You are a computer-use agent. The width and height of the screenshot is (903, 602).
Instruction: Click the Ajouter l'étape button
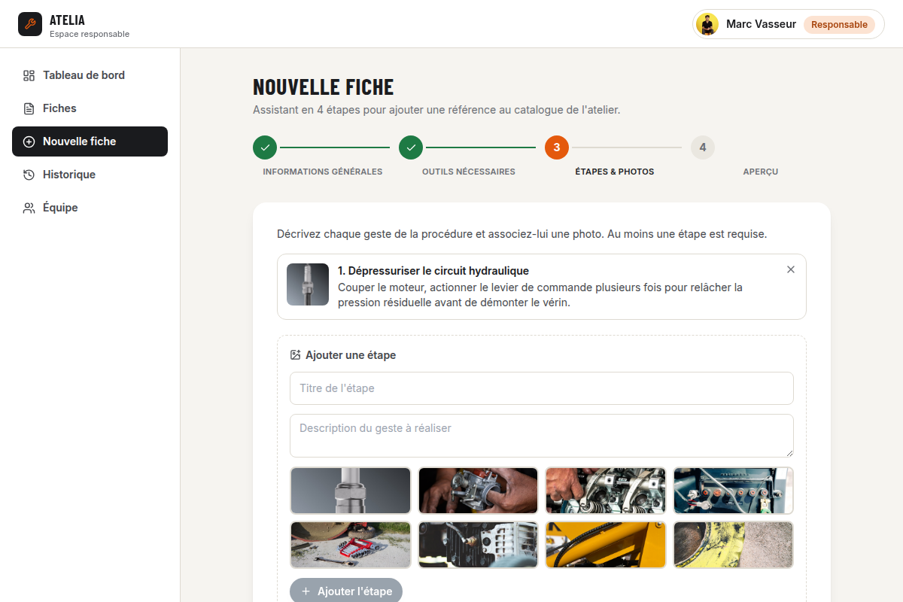tap(346, 591)
